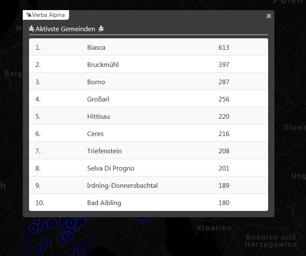Viewport: 306px width, 256px height.
Task: Click the left laurel icon beside heading
Action: [32, 29]
